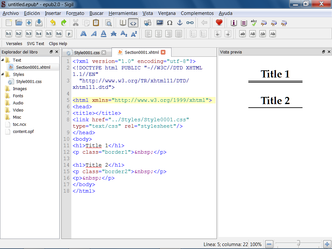Click the anchor Insert ID icon
Viewport: 332px width, 249px height.
coord(180,23)
